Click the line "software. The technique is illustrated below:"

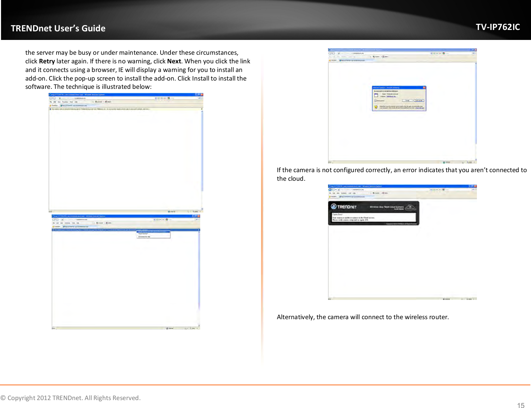[89, 87]
